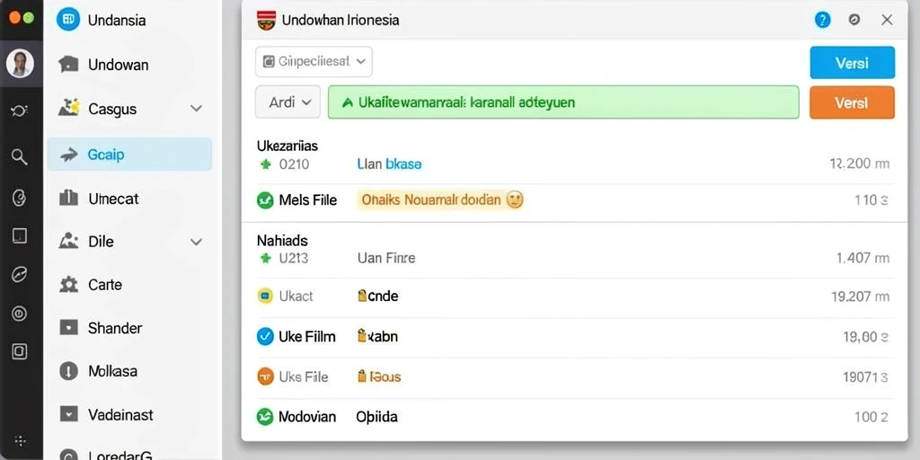Click the circular settings icon near the close button

click(854, 20)
